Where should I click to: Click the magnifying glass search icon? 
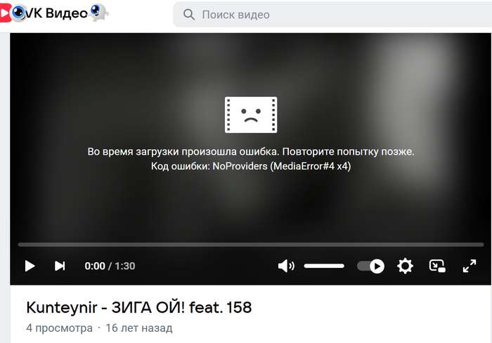189,15
